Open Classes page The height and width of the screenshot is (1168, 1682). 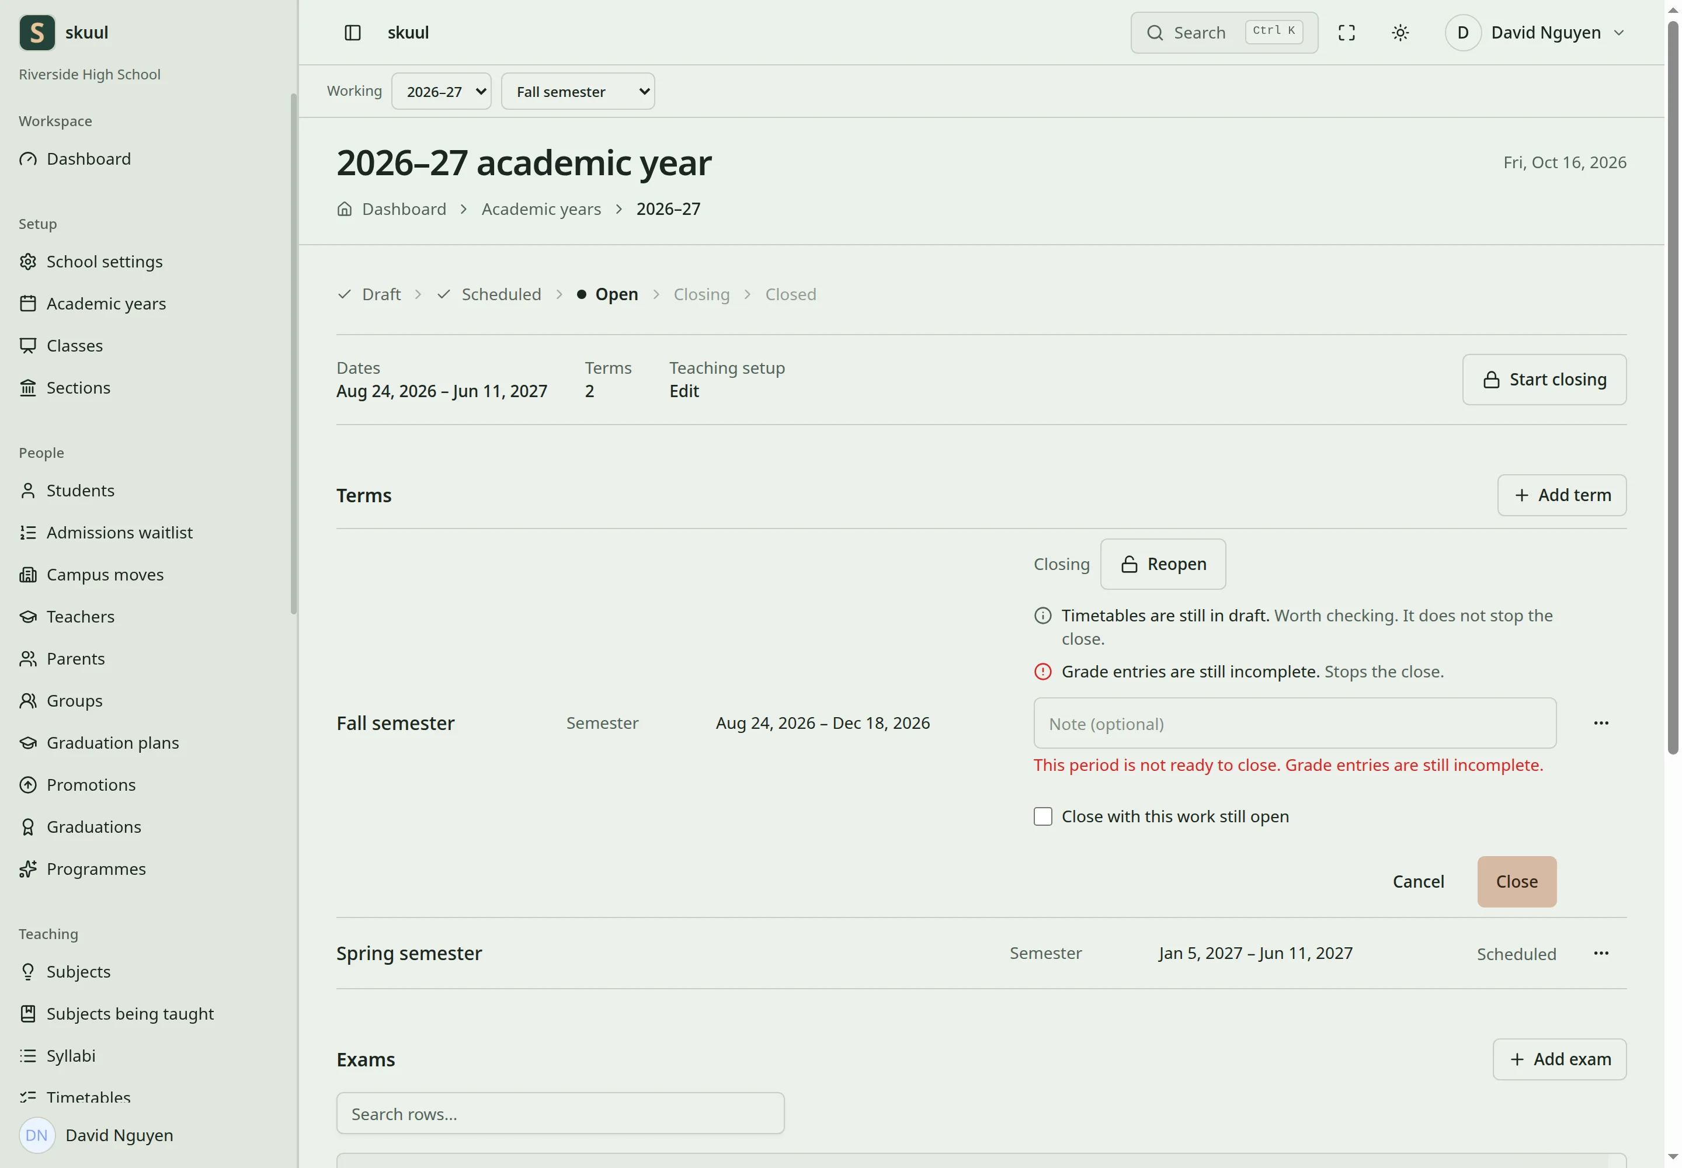[x=75, y=345]
